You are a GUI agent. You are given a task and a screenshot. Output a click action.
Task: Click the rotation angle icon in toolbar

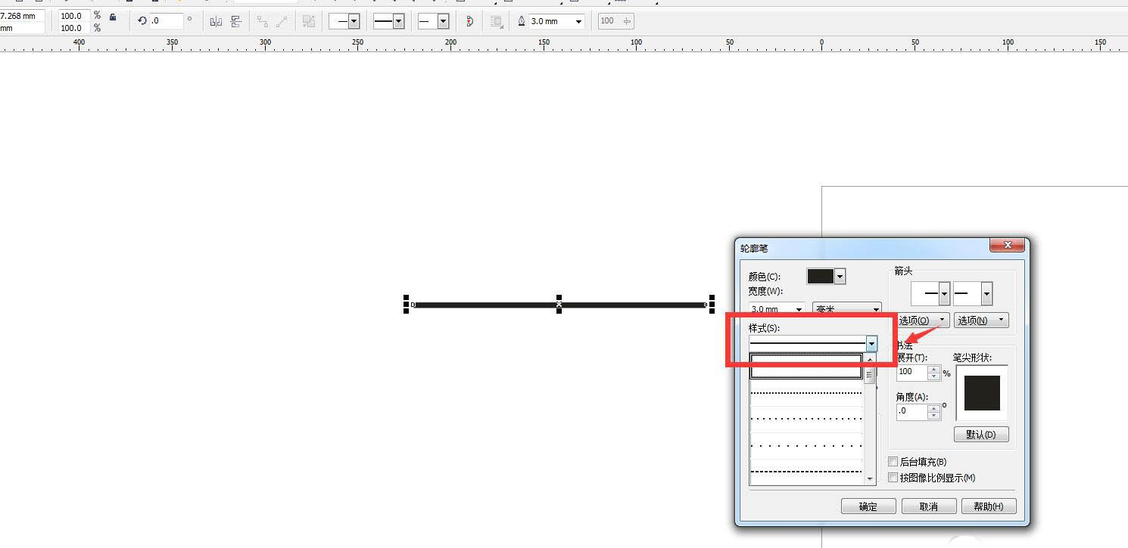coord(142,21)
